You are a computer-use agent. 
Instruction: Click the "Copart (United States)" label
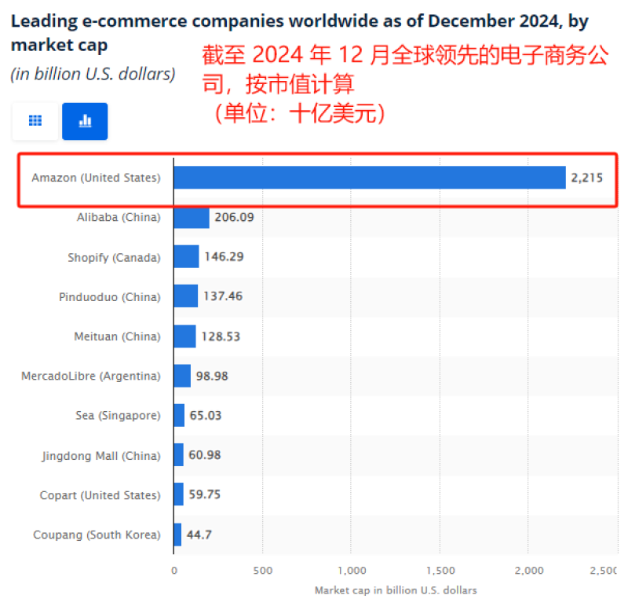coord(100,495)
